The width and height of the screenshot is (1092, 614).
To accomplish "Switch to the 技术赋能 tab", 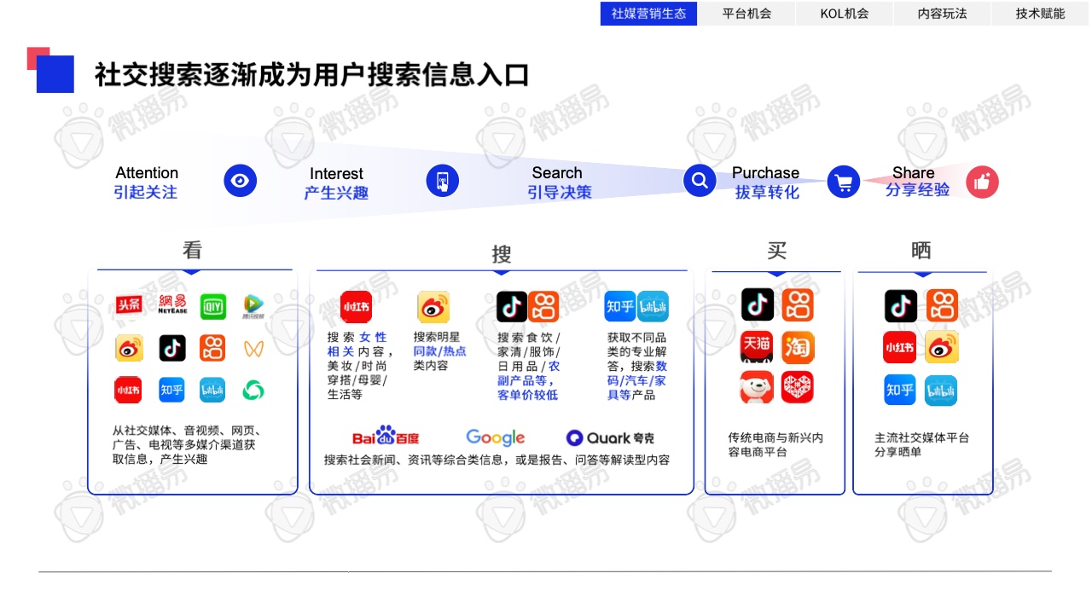I will [1041, 14].
